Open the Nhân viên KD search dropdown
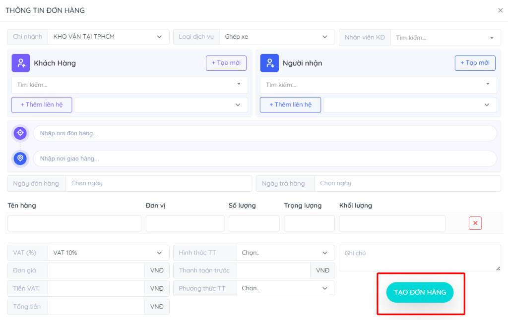Image resolution: width=508 pixels, height=320 pixels. 445,38
